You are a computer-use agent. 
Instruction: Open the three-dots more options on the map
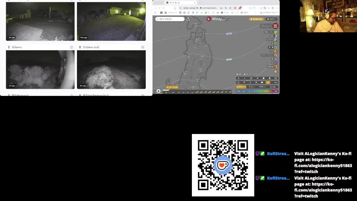[x=276, y=82]
